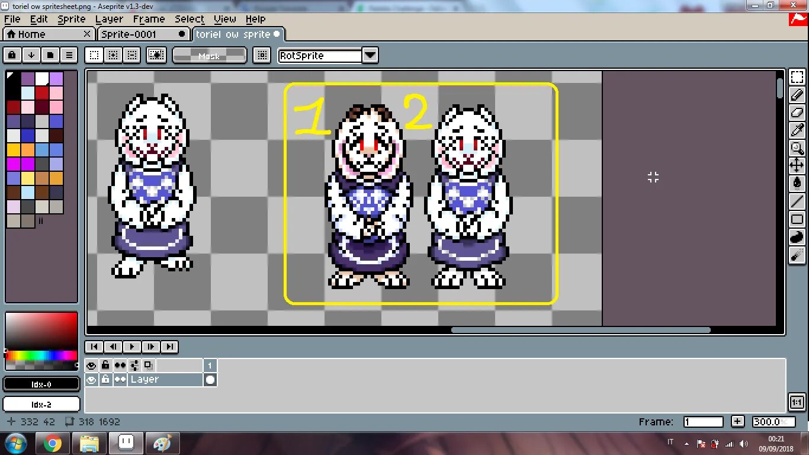Select the Pencil tool

pyautogui.click(x=797, y=95)
